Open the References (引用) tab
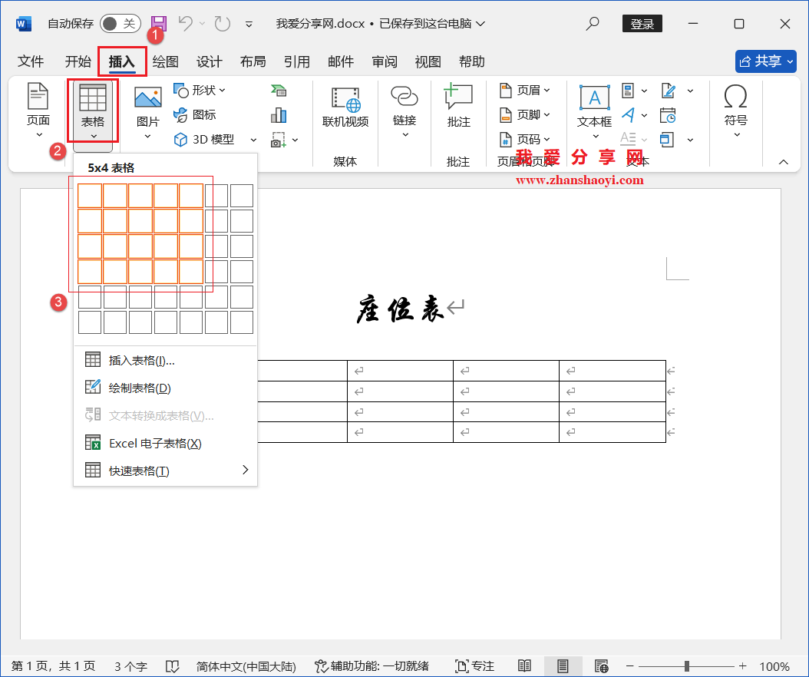The width and height of the screenshot is (809, 677). click(x=297, y=61)
